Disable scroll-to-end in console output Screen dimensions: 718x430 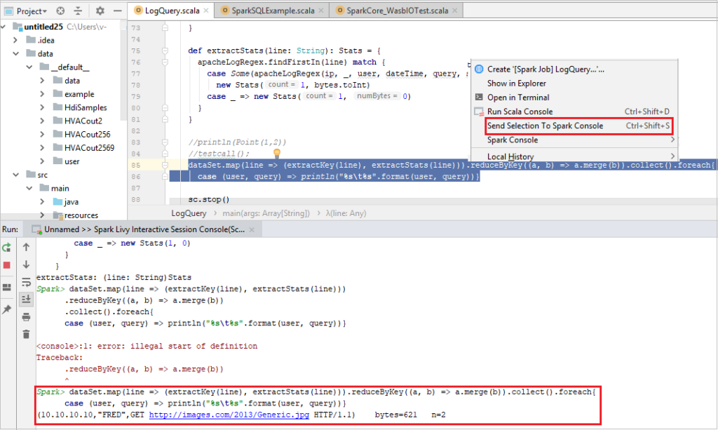click(26, 299)
